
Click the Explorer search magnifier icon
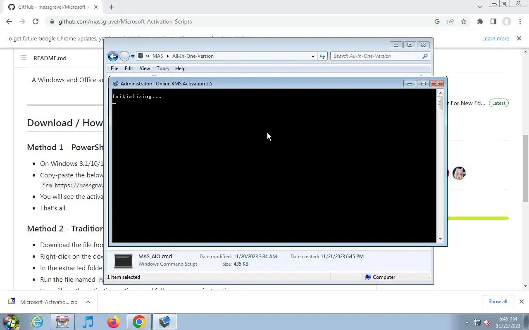click(425, 56)
